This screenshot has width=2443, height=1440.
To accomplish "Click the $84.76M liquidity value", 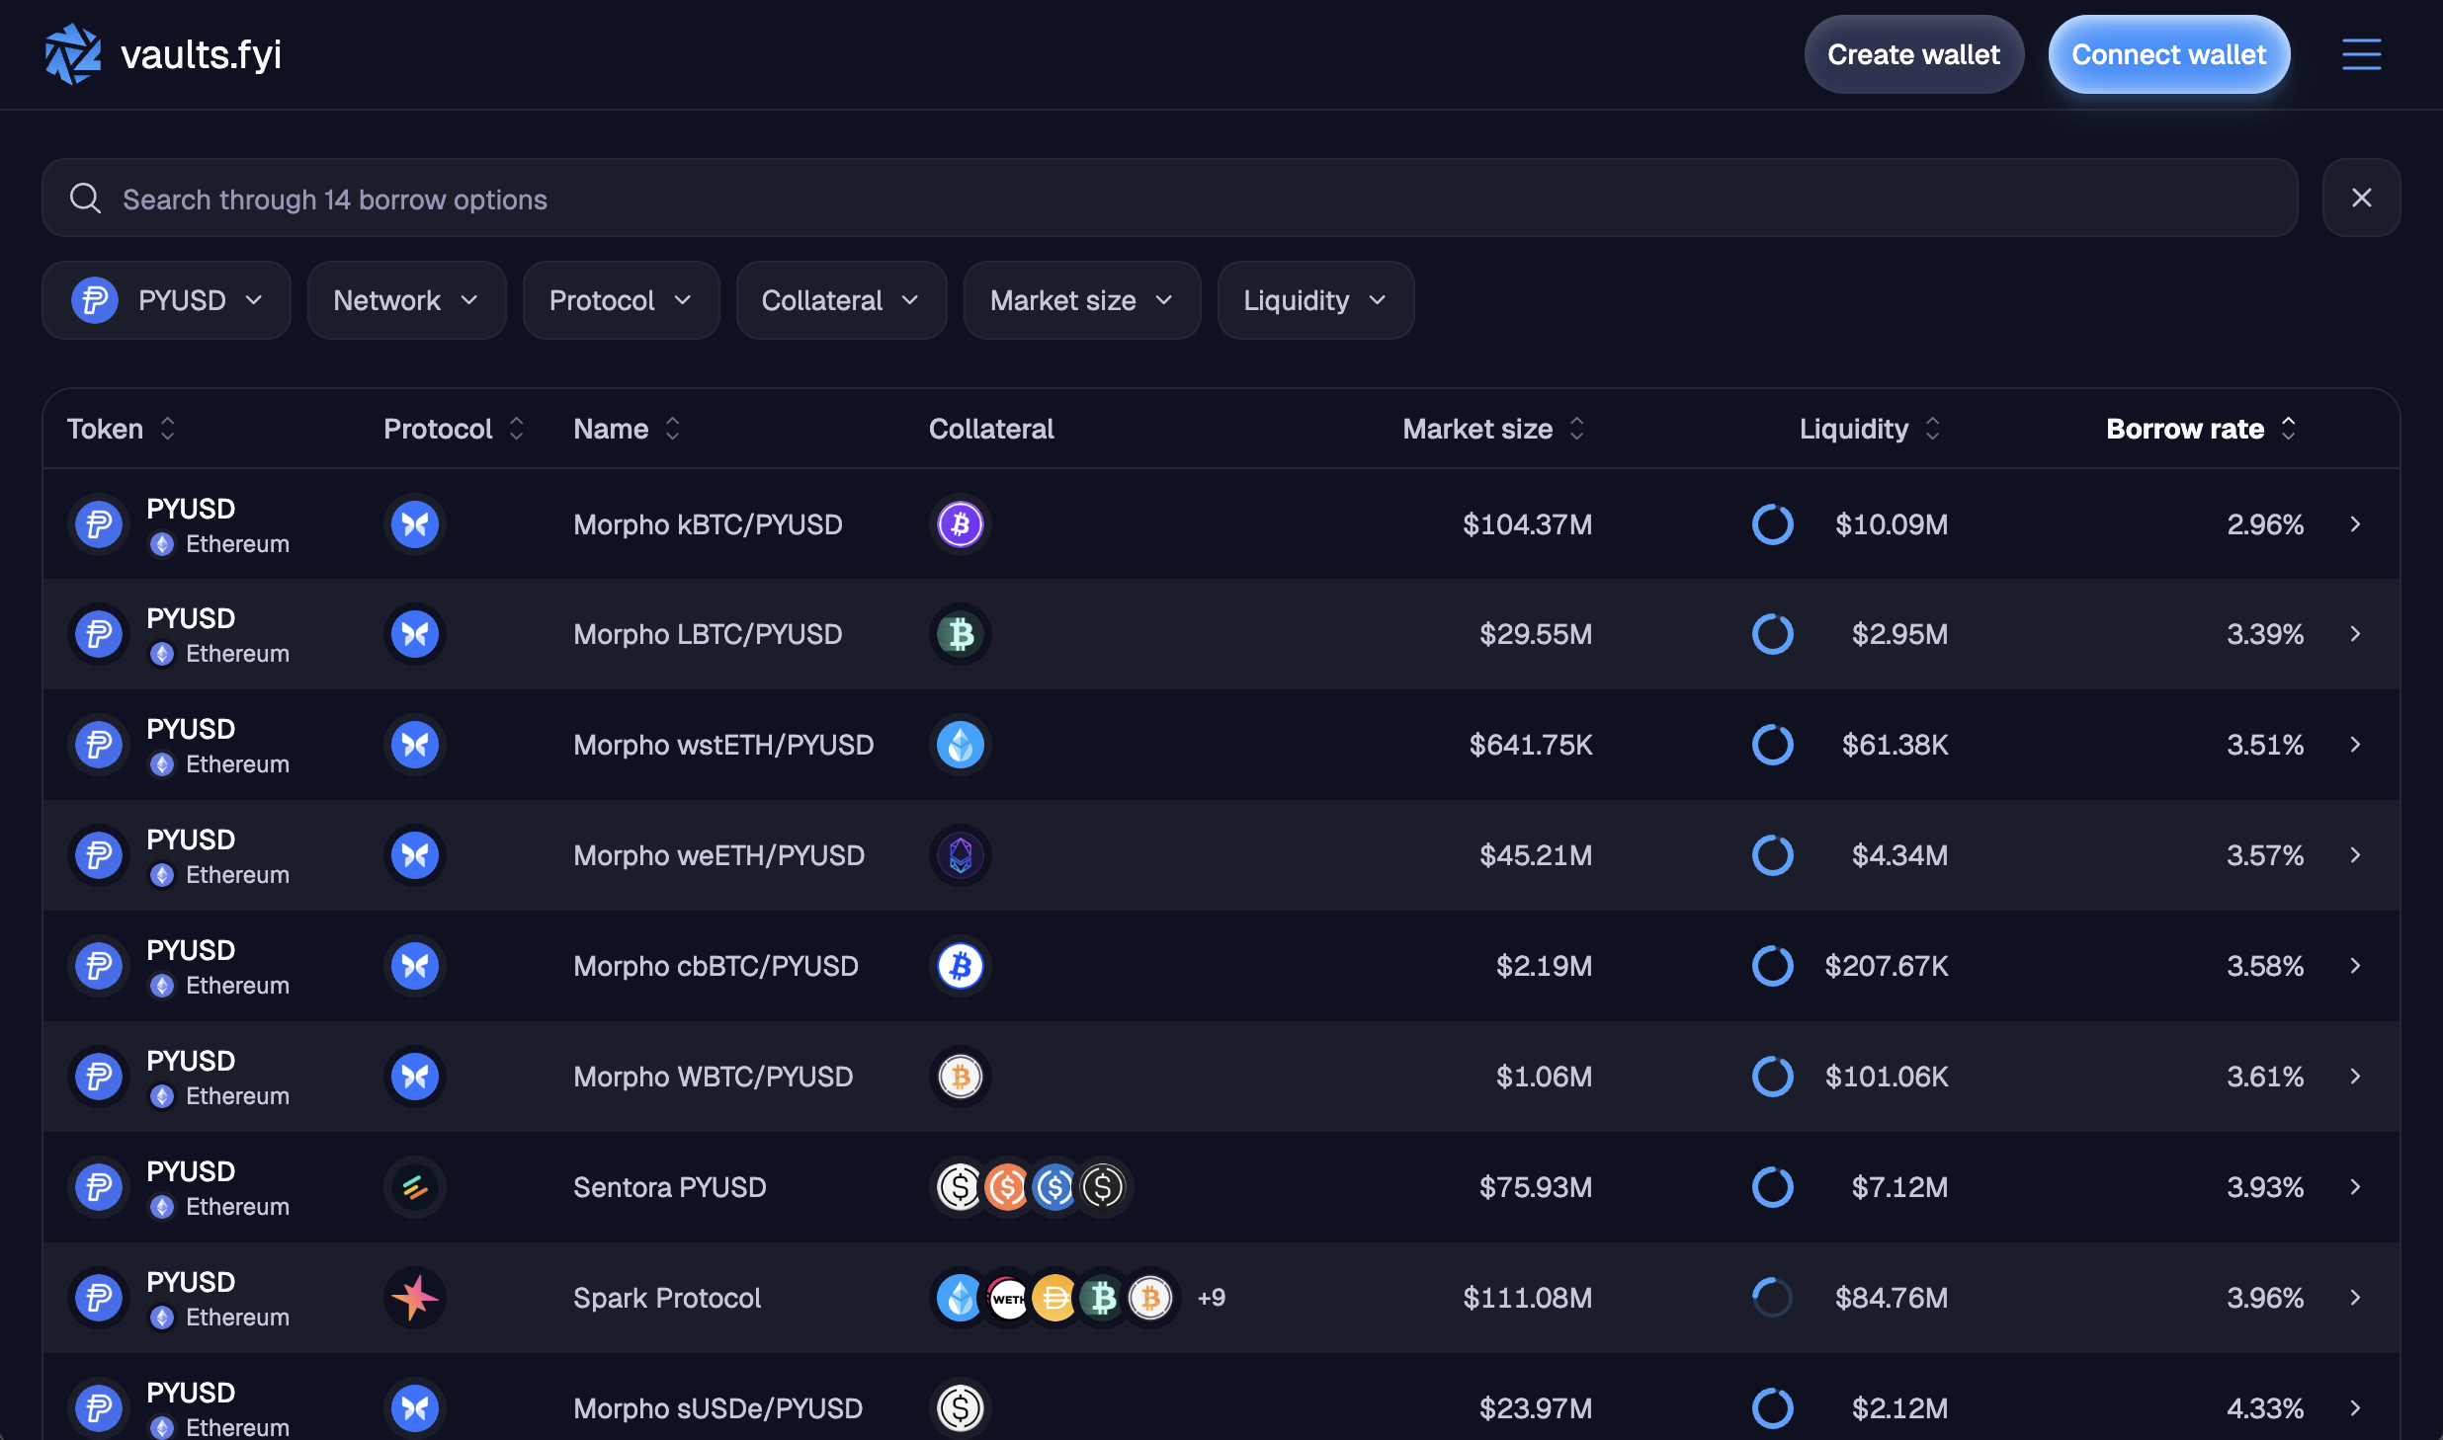I will tap(1891, 1298).
